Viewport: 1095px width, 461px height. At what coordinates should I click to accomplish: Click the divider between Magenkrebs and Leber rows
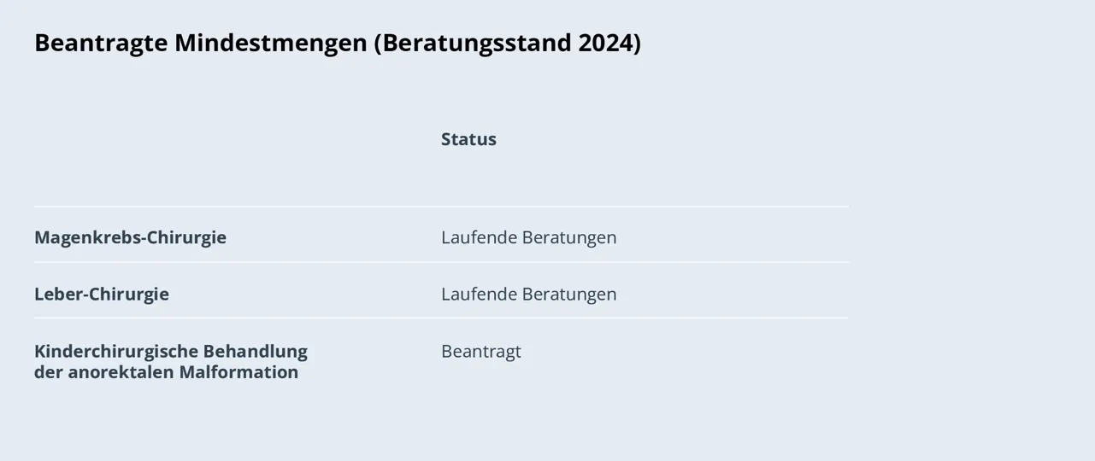(x=441, y=262)
